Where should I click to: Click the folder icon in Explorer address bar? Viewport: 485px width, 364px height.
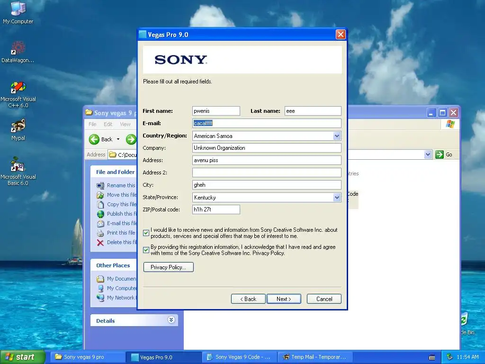pos(113,155)
